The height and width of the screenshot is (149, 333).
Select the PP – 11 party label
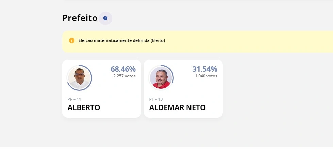pos(74,99)
